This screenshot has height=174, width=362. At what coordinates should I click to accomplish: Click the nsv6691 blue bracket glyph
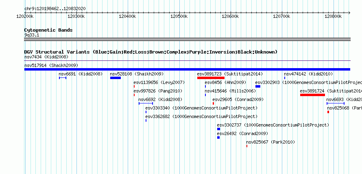[x=63, y=78]
